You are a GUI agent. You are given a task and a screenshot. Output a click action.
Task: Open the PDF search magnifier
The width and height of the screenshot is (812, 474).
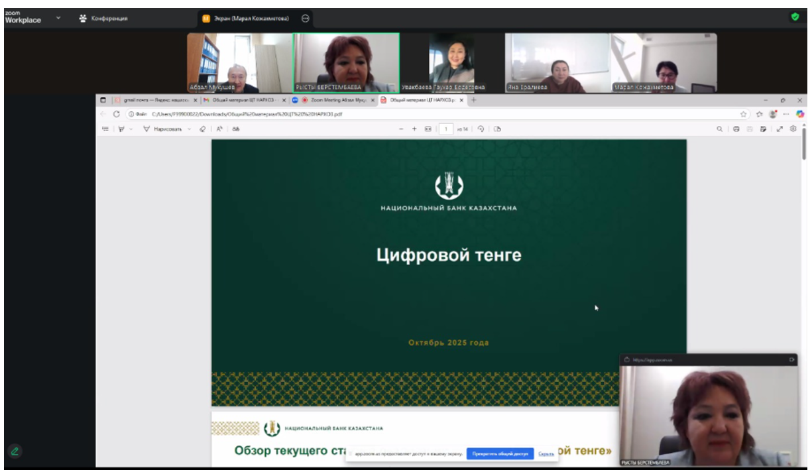(719, 129)
